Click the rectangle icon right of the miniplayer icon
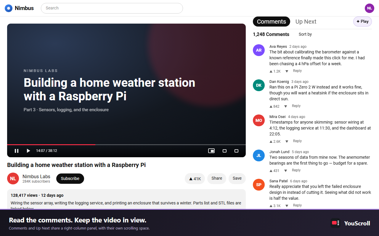This screenshot has height=236, width=379. [x=224, y=151]
